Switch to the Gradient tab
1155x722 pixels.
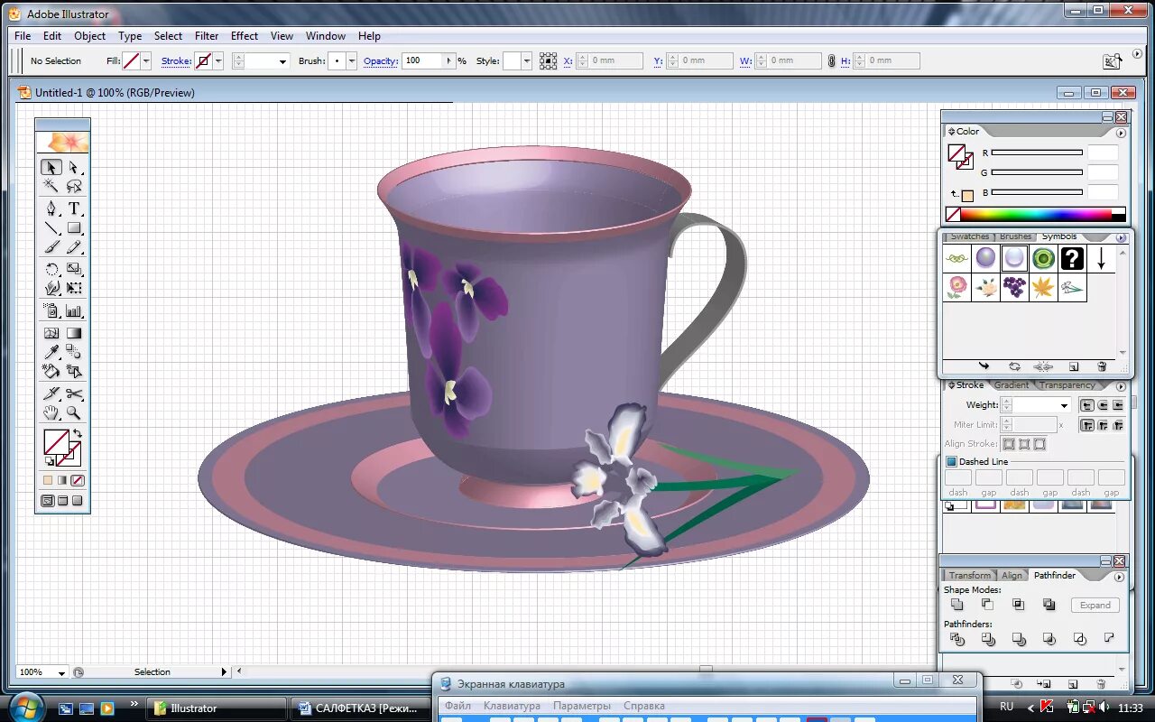(x=1011, y=385)
